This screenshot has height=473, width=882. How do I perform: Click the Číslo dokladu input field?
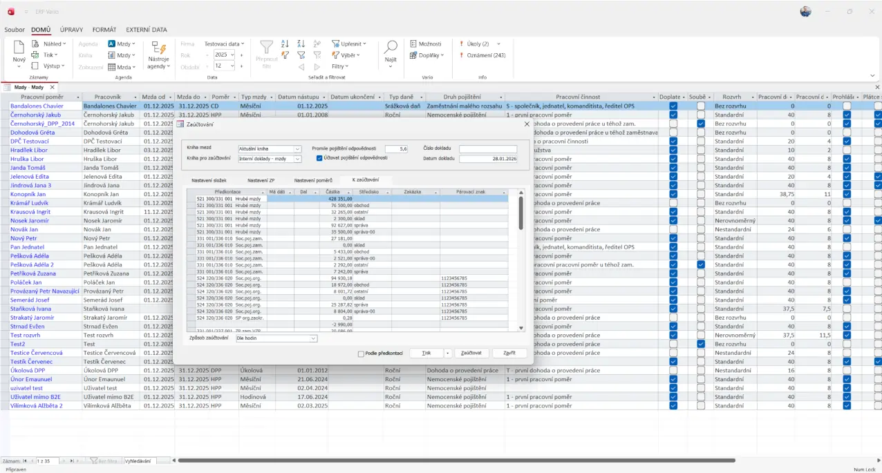click(487, 148)
